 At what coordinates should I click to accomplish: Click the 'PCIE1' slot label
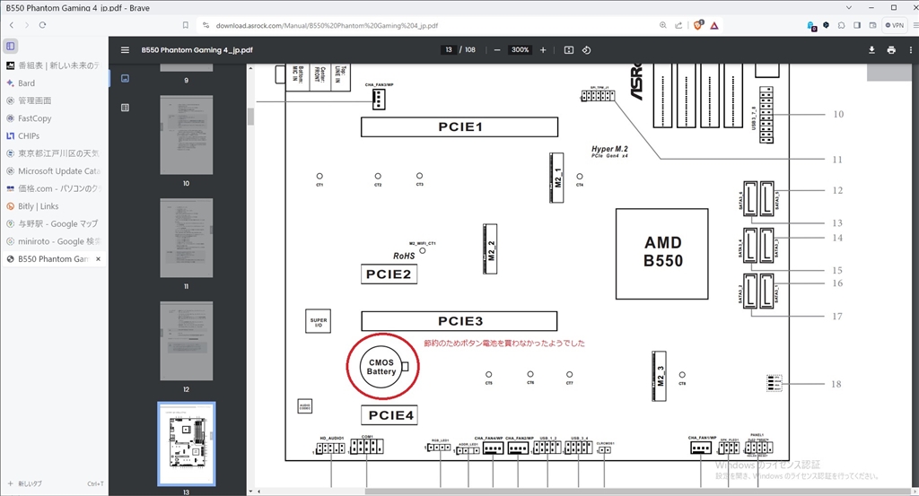(x=460, y=127)
